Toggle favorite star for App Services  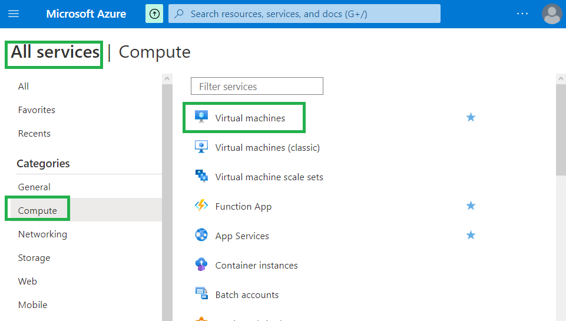(x=471, y=236)
